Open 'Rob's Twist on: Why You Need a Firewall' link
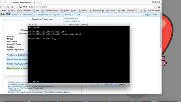 point(26,88)
